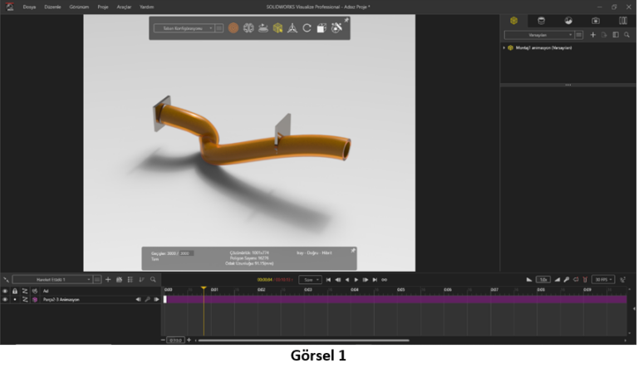Click the white cube icon in viewport toolbar
The image size is (638, 368).
pos(321,28)
